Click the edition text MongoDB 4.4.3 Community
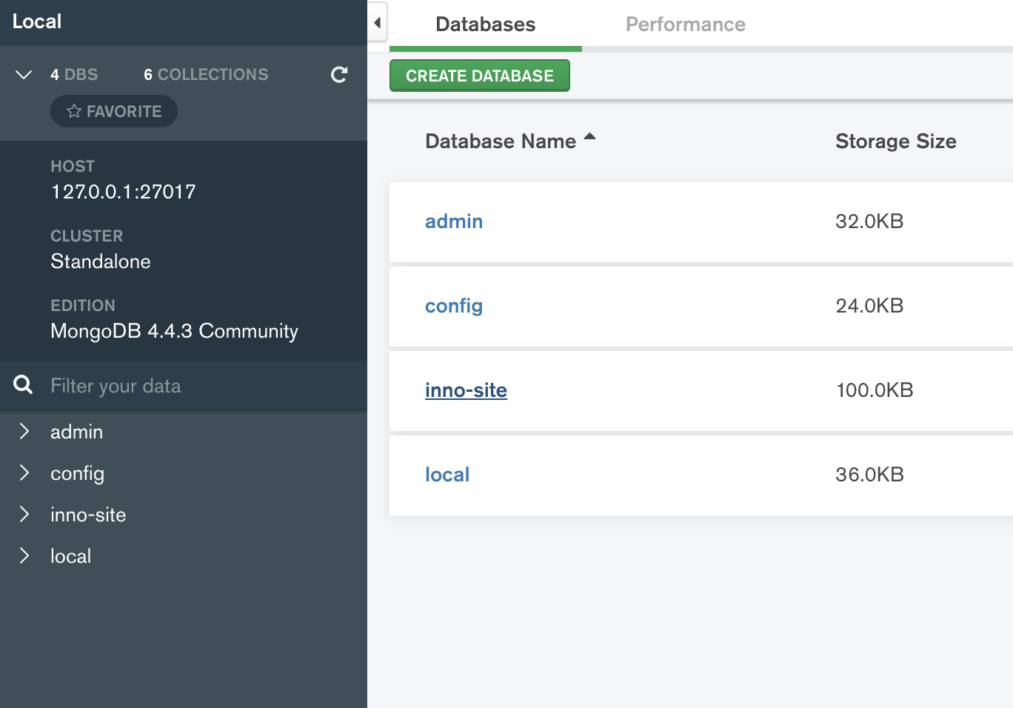 (174, 331)
